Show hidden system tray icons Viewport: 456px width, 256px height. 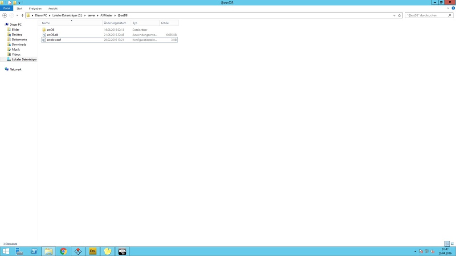[x=415, y=252]
